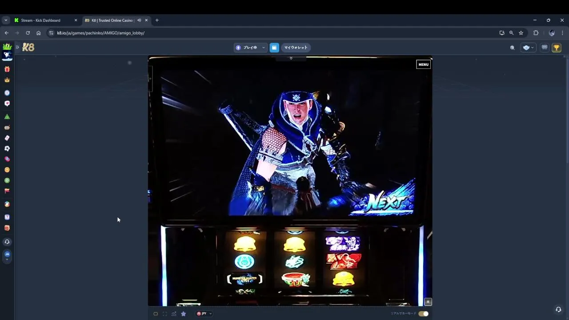Viewport: 569px width, 320px height.
Task: Bookmark this page with star icon
Action: click(x=521, y=33)
